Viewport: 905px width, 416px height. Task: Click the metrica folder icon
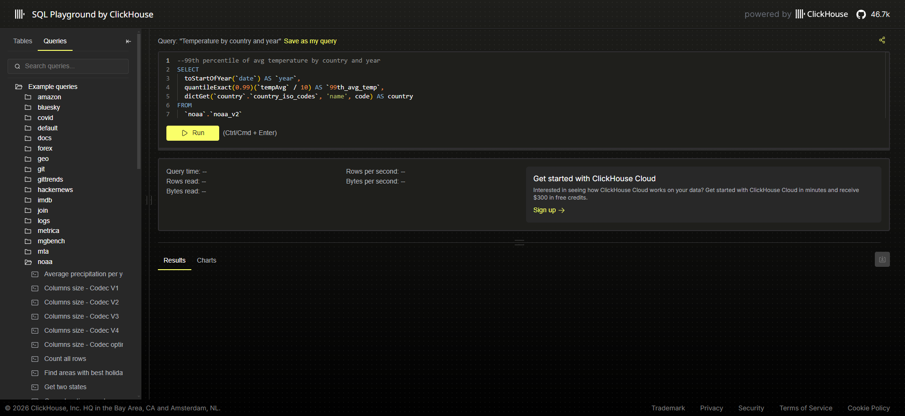[28, 231]
